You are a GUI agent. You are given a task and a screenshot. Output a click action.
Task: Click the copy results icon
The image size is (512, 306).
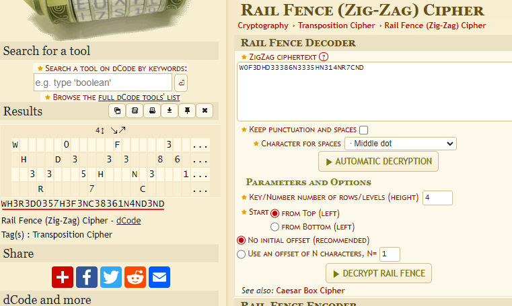coord(117,111)
